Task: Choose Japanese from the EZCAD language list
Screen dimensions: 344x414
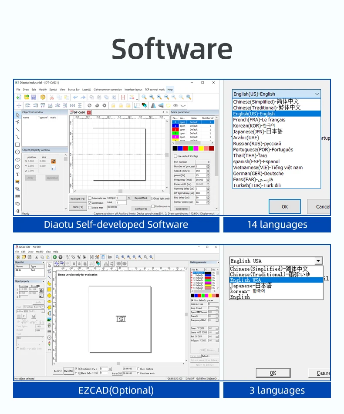Action: pyautogui.click(x=276, y=286)
